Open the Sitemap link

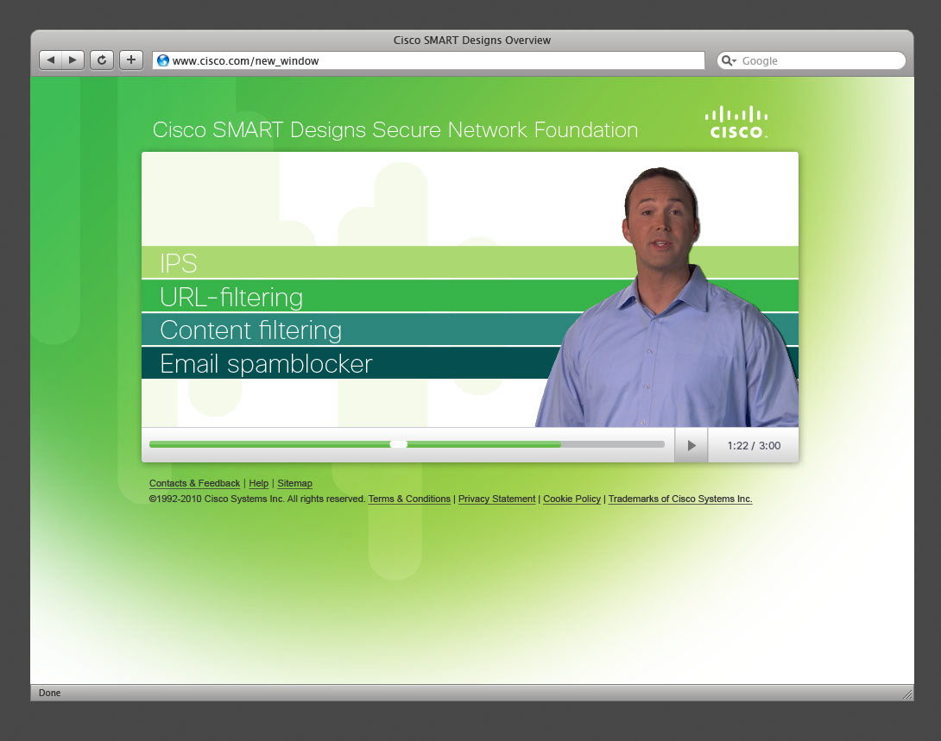coord(294,483)
